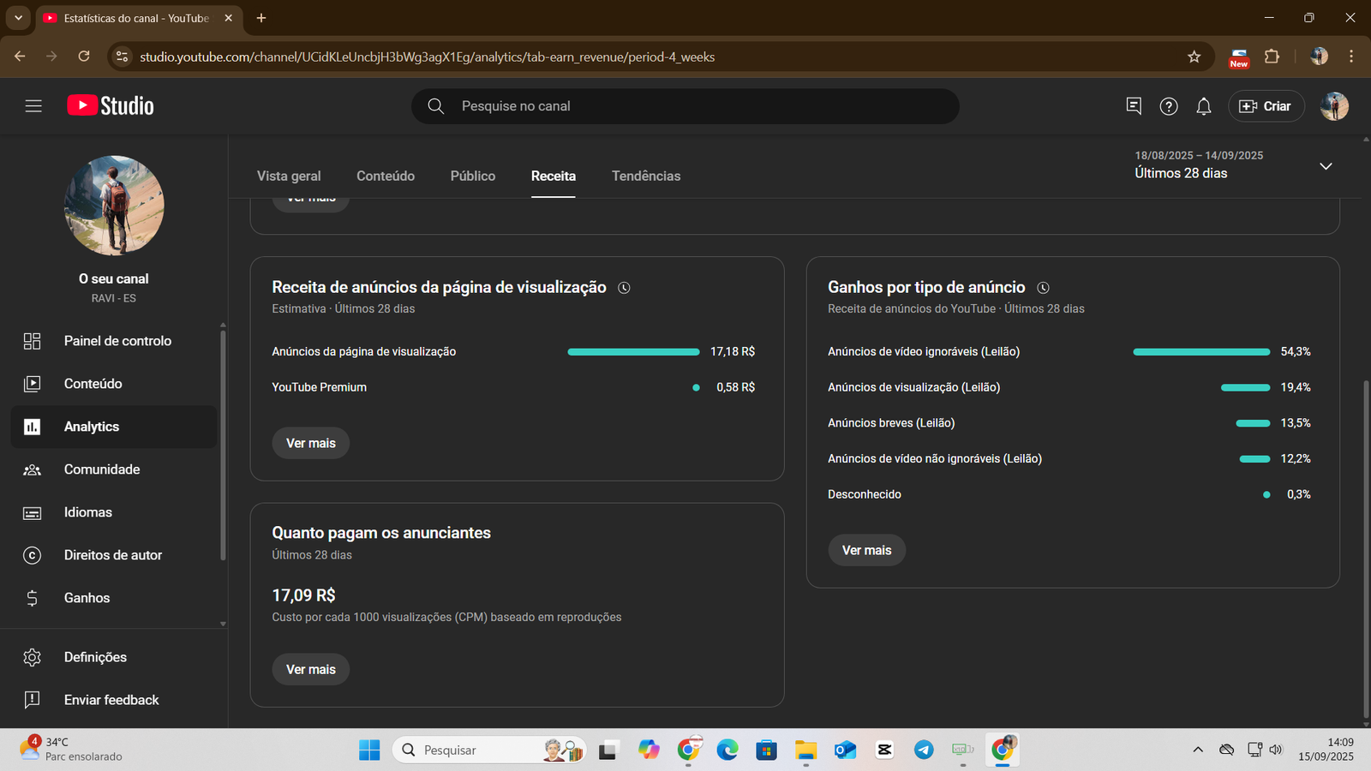
Task: Open the browser tab search dropdown
Action: click(18, 18)
